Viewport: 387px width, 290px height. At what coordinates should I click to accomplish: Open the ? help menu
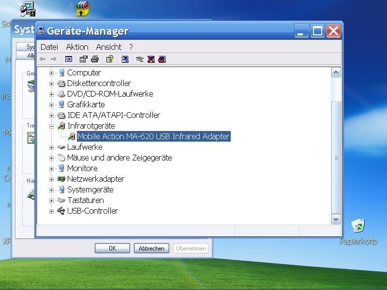pos(131,47)
